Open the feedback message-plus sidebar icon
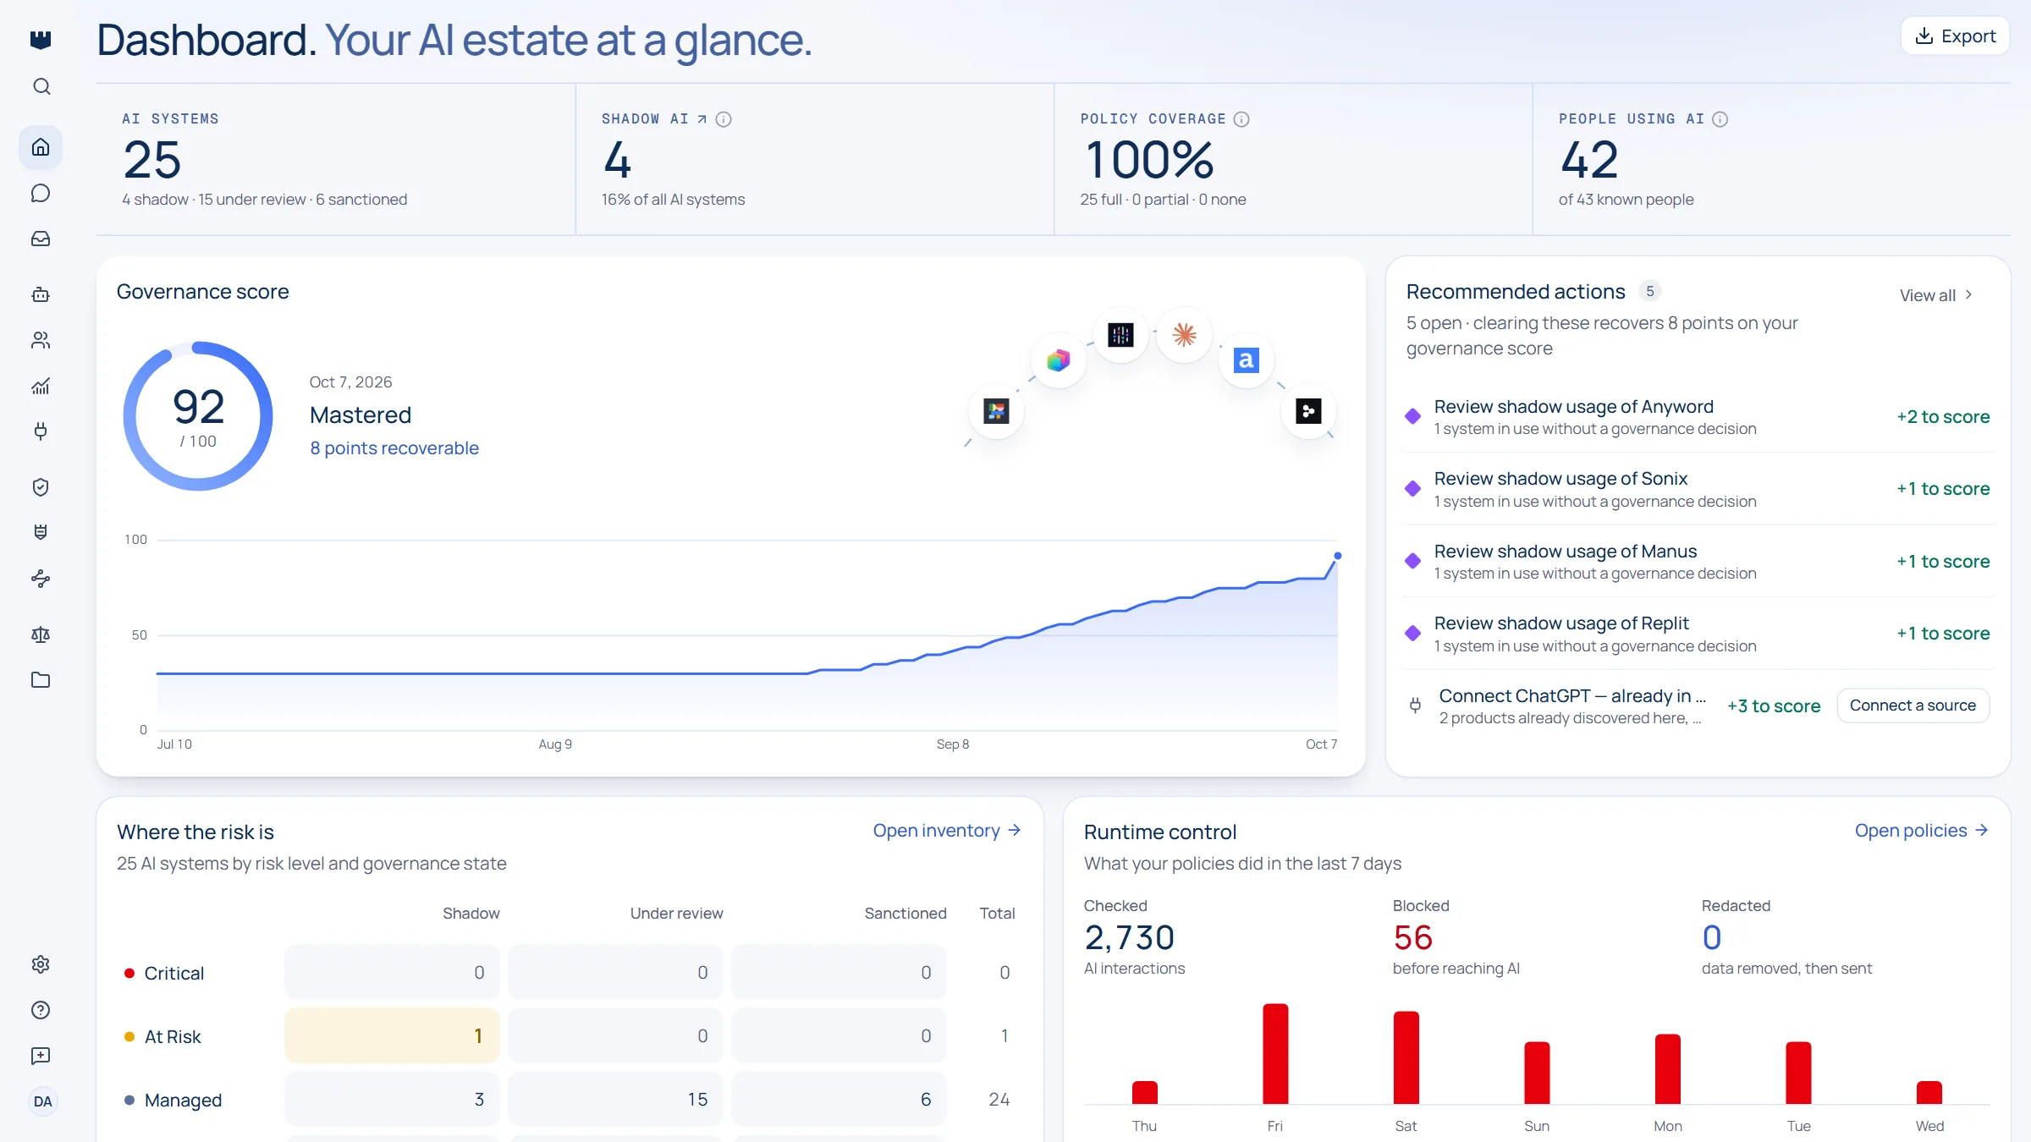Screen dimensions: 2031x1142 pyautogui.click(x=41, y=1056)
